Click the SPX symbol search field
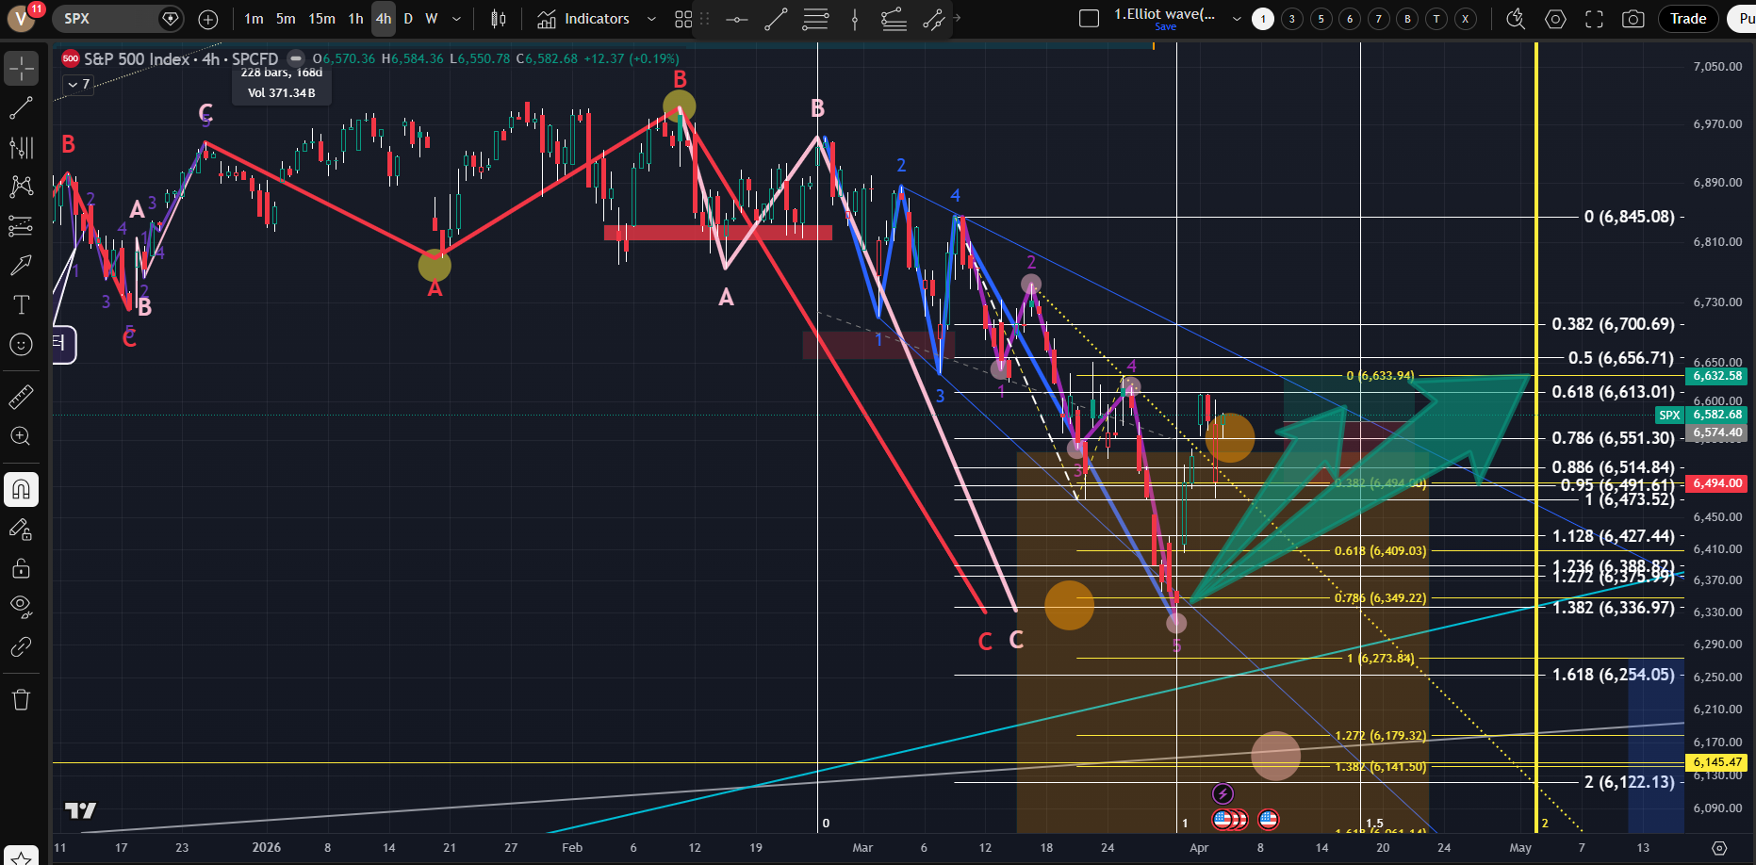Viewport: 1756px width, 865px height. click(104, 19)
